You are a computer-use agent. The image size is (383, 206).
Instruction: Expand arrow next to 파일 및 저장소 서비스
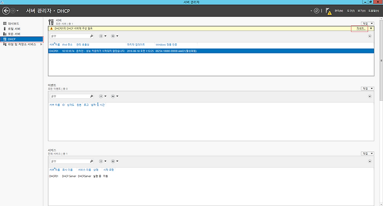click(x=41, y=44)
